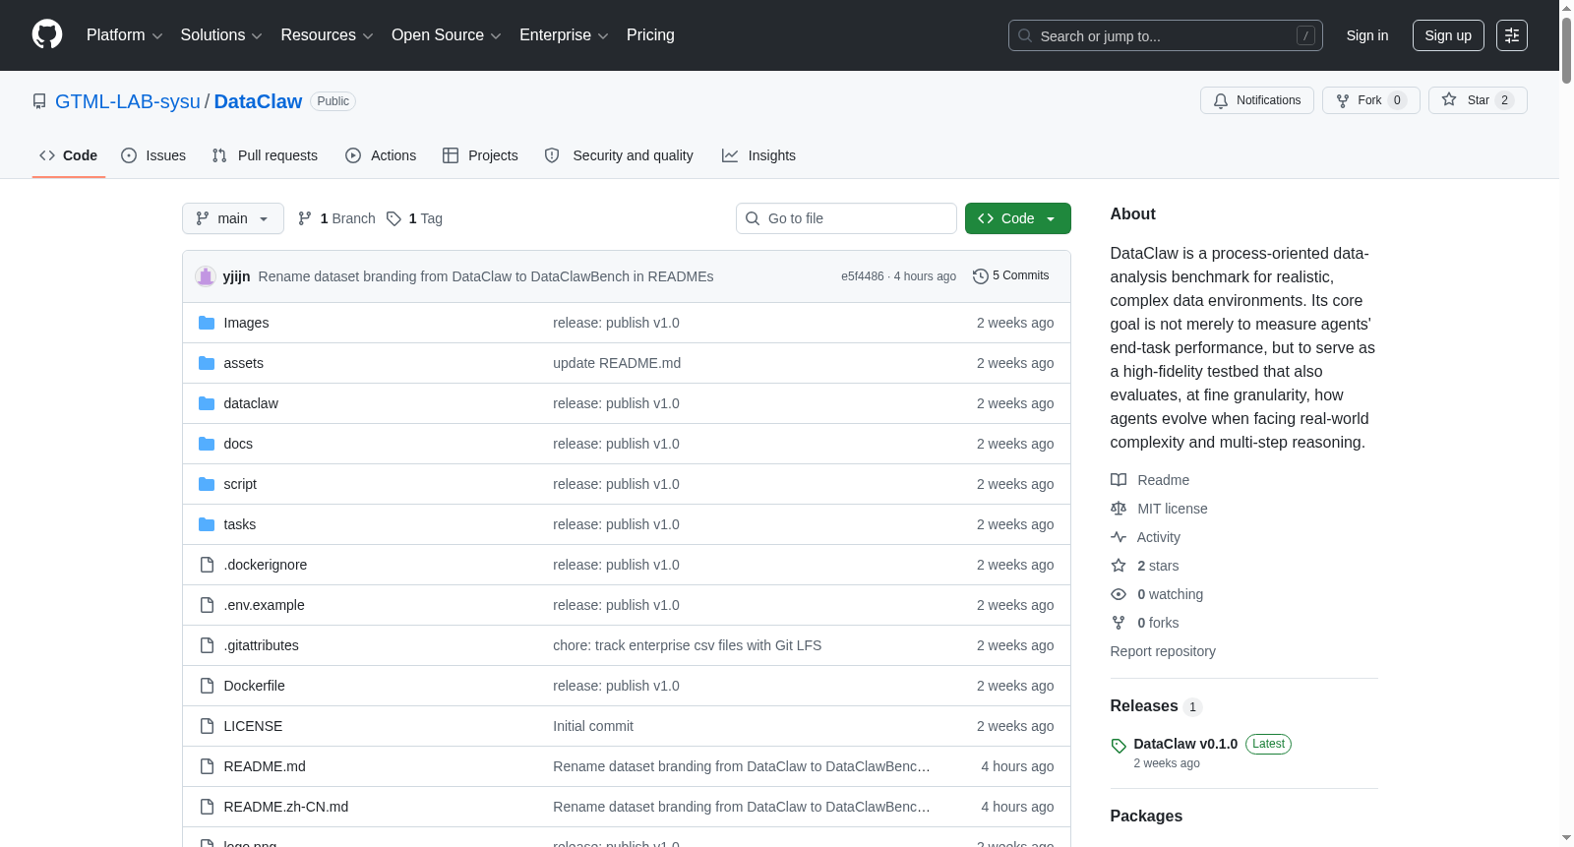Expand the Resources menu
Image resolution: width=1574 pixels, height=847 pixels.
coord(327,35)
